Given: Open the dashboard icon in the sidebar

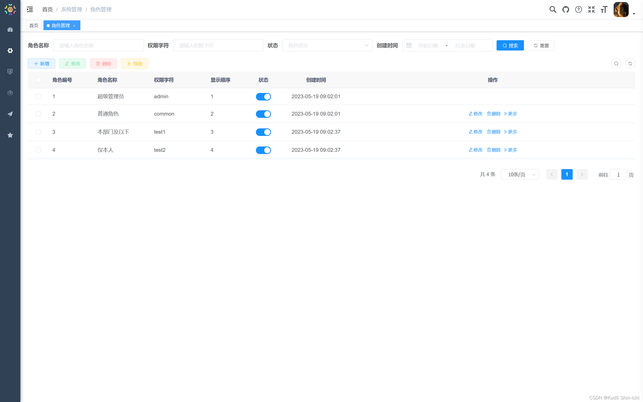Looking at the screenshot, I should pos(10,29).
